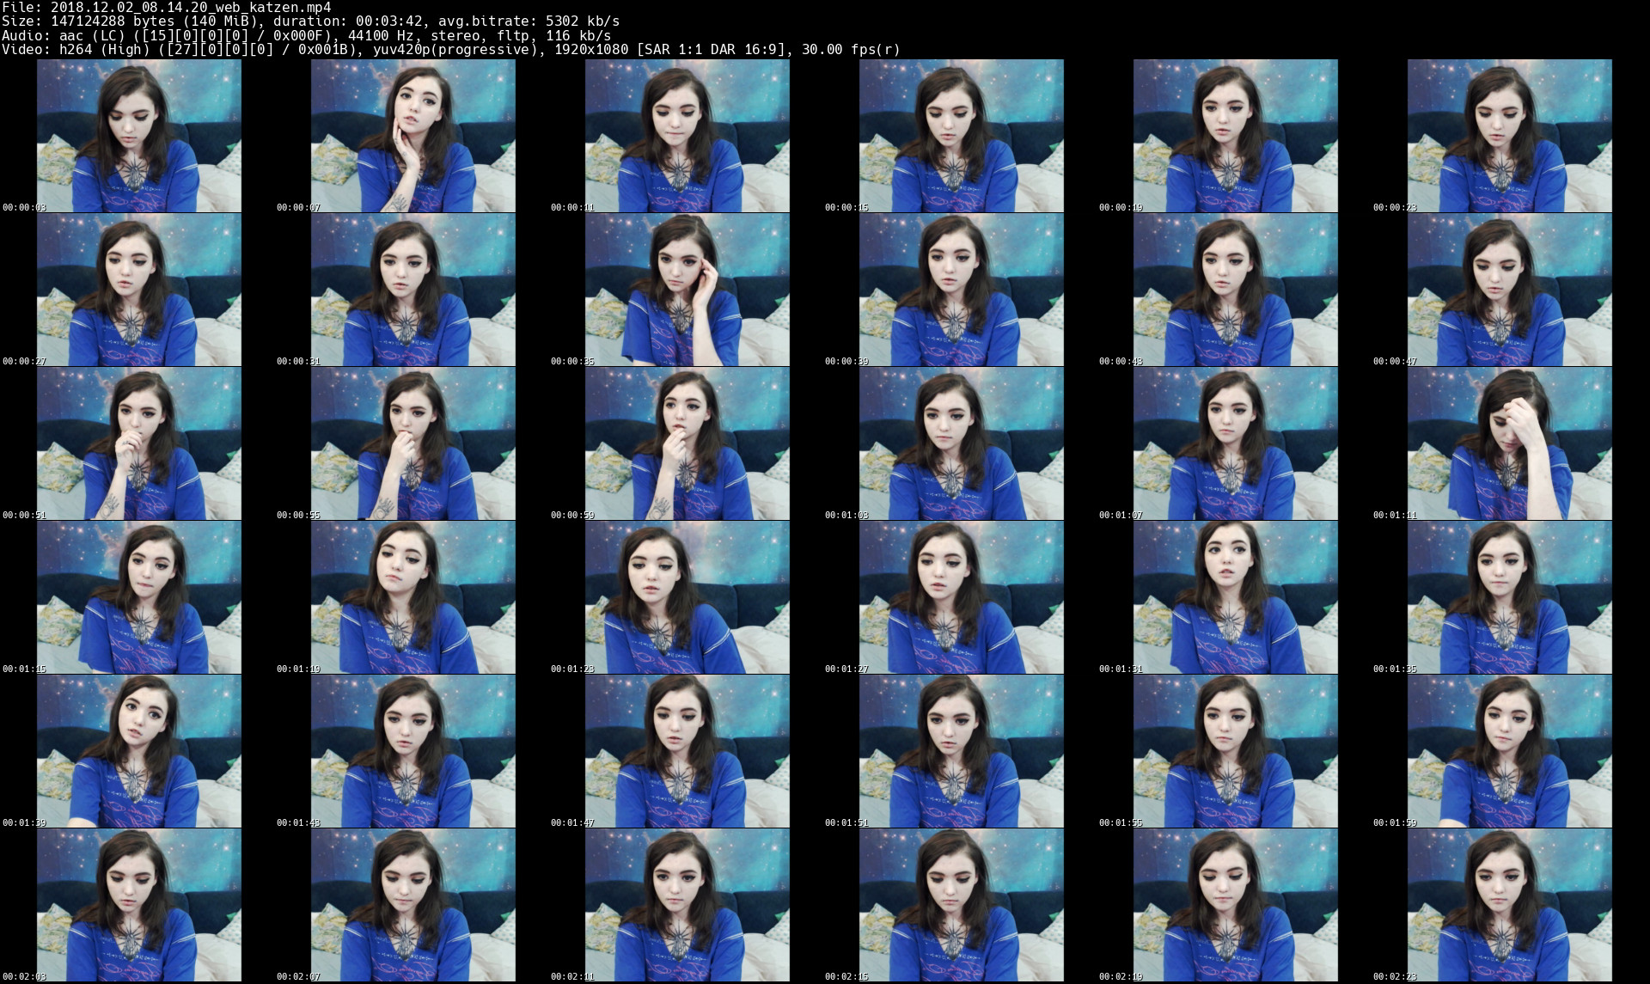Click the frame rate text '30.00 fps(r)'
This screenshot has width=1650, height=984.
[x=851, y=50]
